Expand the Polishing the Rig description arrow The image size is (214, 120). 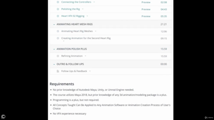click(x=83, y=9)
